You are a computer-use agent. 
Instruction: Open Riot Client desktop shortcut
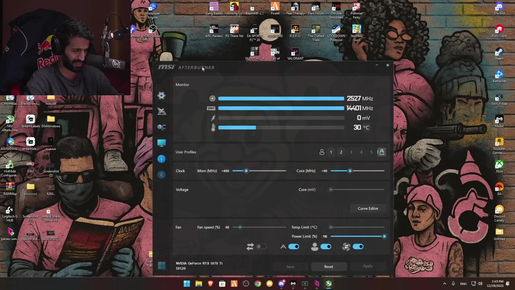tap(499, 31)
